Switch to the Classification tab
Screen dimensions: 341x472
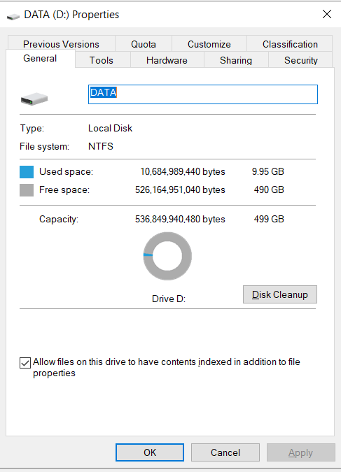290,44
